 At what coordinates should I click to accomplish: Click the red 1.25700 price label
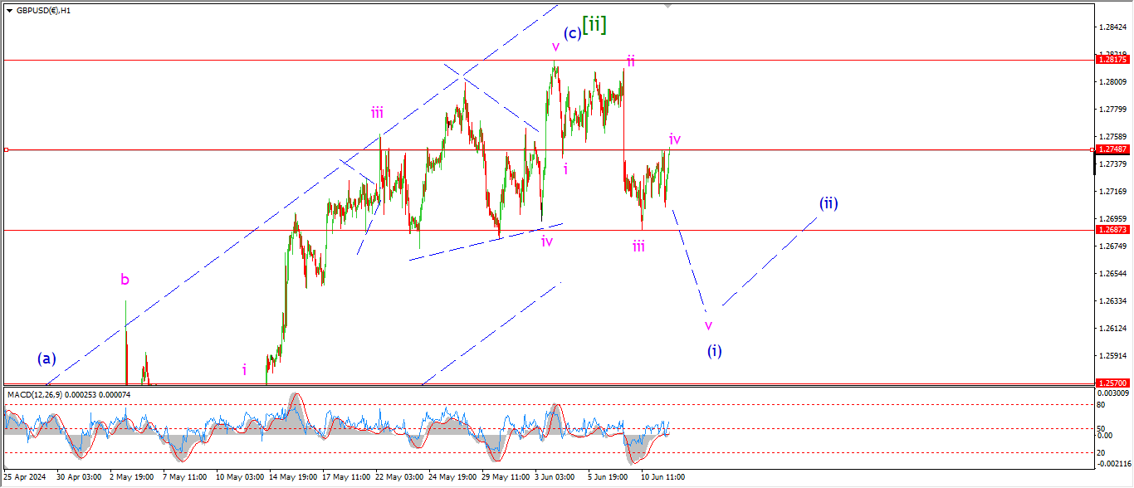[1112, 384]
